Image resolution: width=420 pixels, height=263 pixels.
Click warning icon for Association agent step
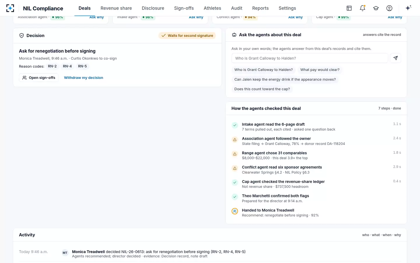click(x=235, y=140)
